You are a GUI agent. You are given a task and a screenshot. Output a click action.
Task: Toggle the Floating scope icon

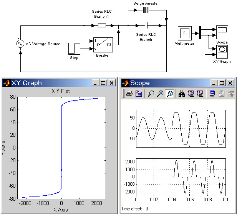tap(212, 94)
